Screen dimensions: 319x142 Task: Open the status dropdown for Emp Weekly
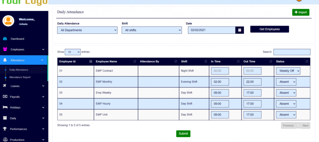coord(286,93)
